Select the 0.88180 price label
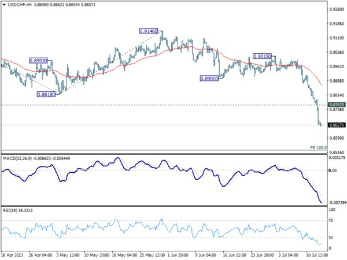347x260 pixels. point(46,94)
